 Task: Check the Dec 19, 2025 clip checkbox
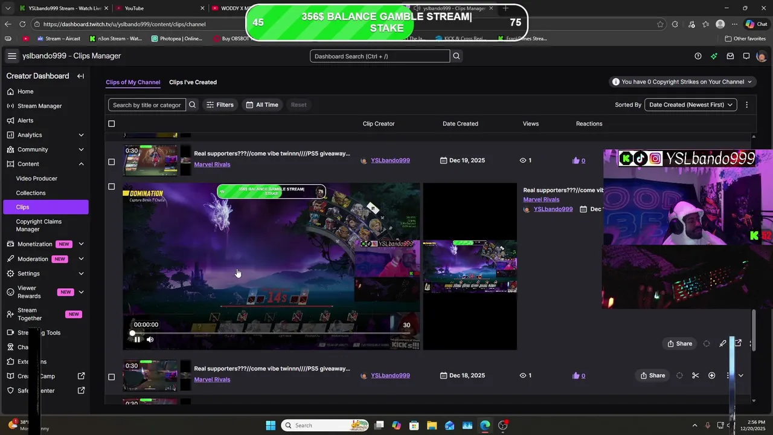coord(111,162)
